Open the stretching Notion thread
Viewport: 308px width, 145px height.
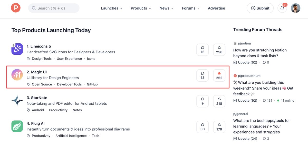(260, 53)
